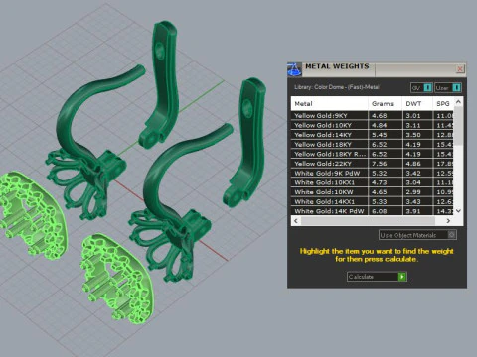
Task: Click the 4.68 grams value
Action: pyautogui.click(x=379, y=116)
